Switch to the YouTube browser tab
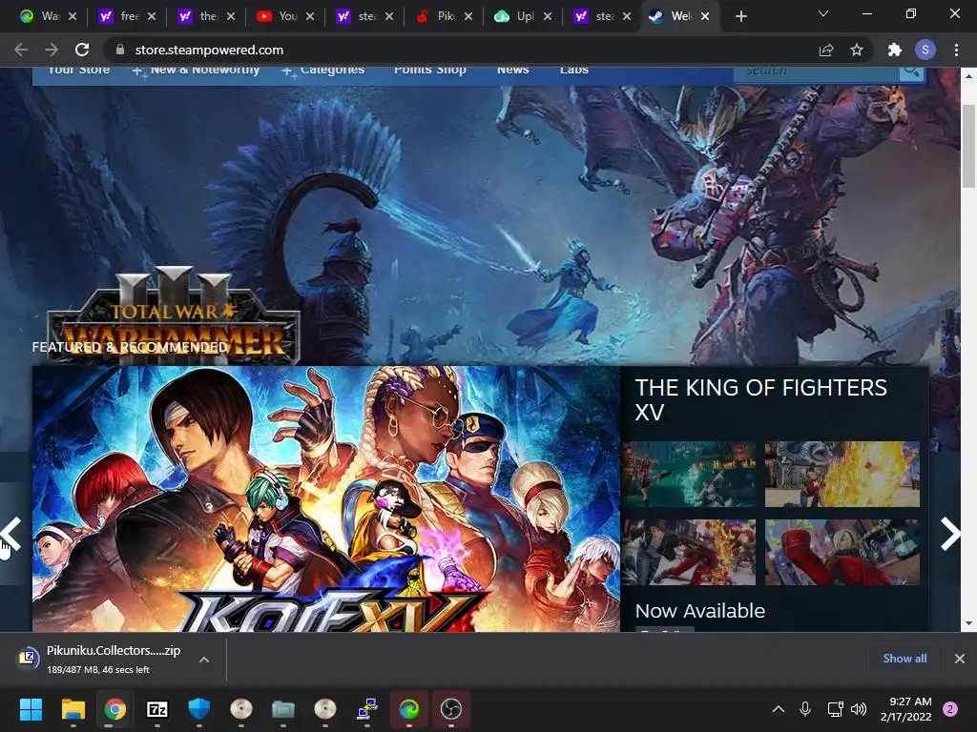Screen dimensions: 977x732 pyautogui.click(x=278, y=16)
